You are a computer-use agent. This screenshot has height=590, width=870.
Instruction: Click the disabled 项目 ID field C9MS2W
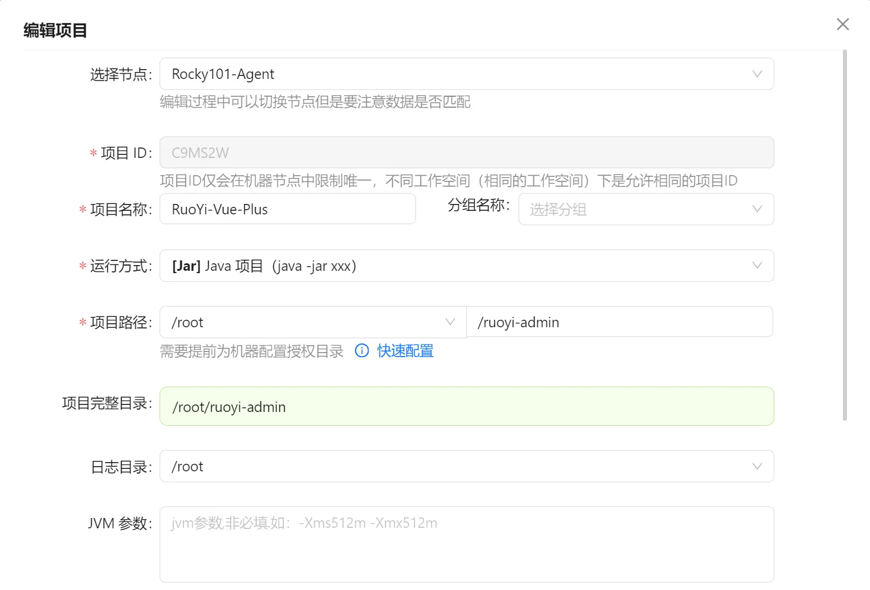[x=466, y=153]
